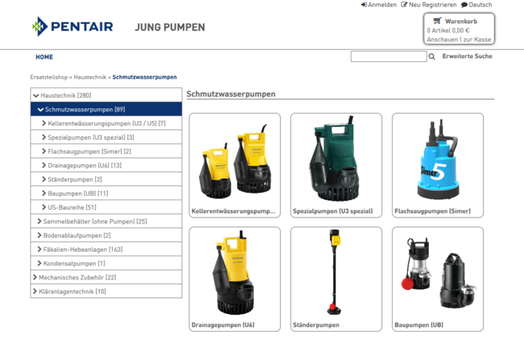Image resolution: width=524 pixels, height=337 pixels.
Task: Open the Erweiterte Suche link
Action: tap(467, 56)
